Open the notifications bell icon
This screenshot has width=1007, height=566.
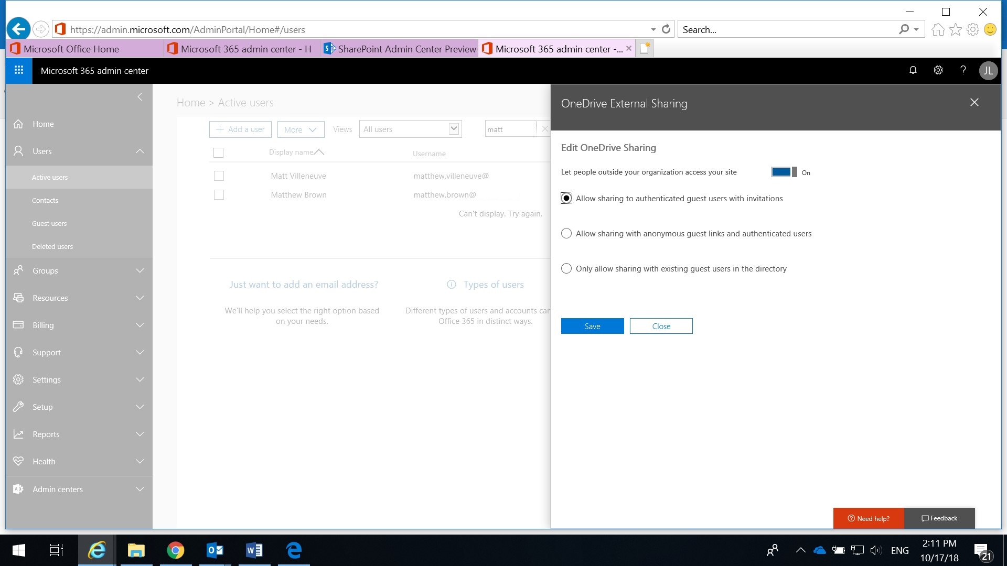tap(913, 70)
